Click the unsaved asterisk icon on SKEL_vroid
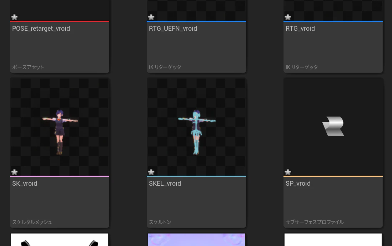Viewport: 392px width, 246px height. click(x=151, y=172)
